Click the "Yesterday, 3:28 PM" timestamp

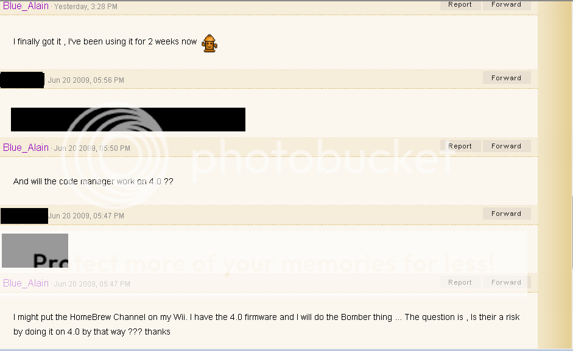coord(85,7)
